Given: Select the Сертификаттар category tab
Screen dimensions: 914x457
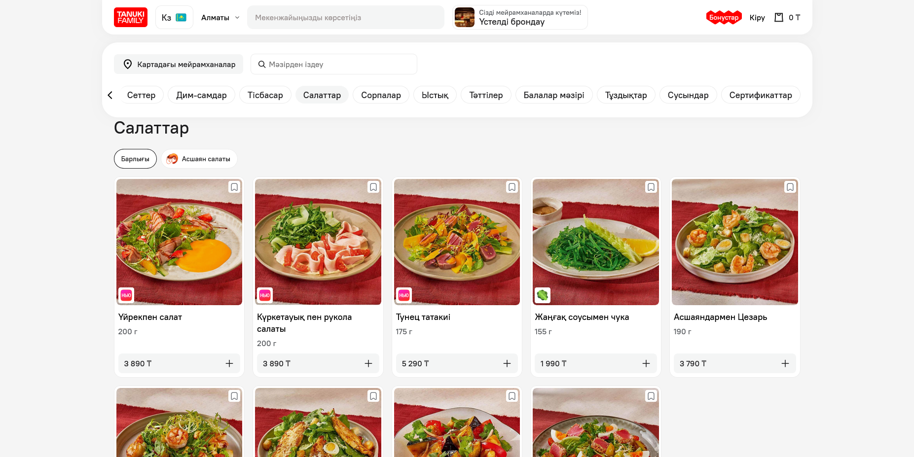Looking at the screenshot, I should coord(761,95).
